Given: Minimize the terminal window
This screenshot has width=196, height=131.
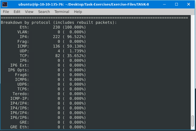Looking at the screenshot, I should 165,4.
